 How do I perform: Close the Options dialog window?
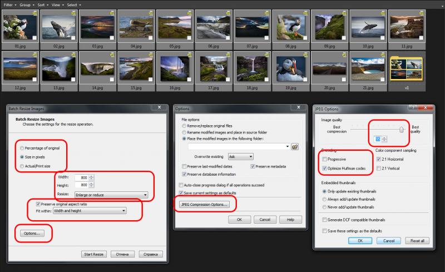(x=298, y=107)
